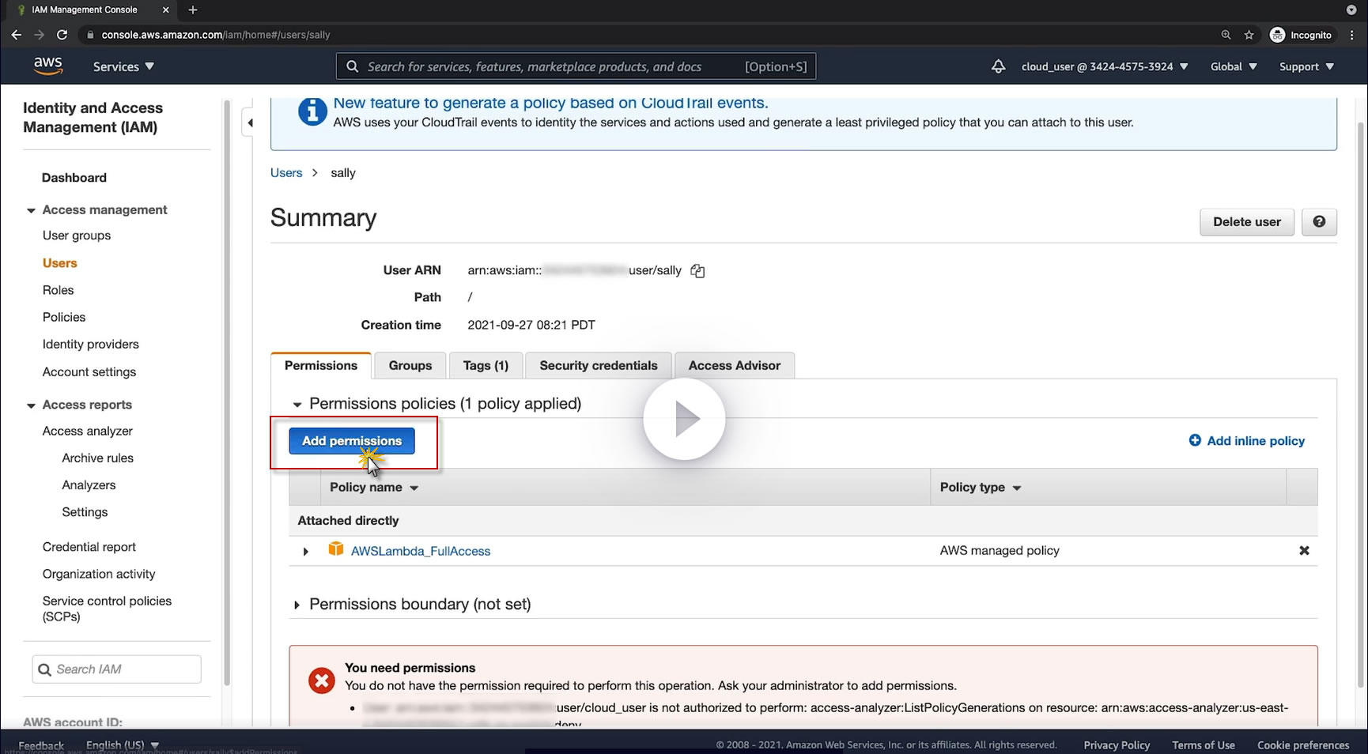The image size is (1368, 754).
Task: Copy the User ARN to clipboard
Action: coord(697,271)
